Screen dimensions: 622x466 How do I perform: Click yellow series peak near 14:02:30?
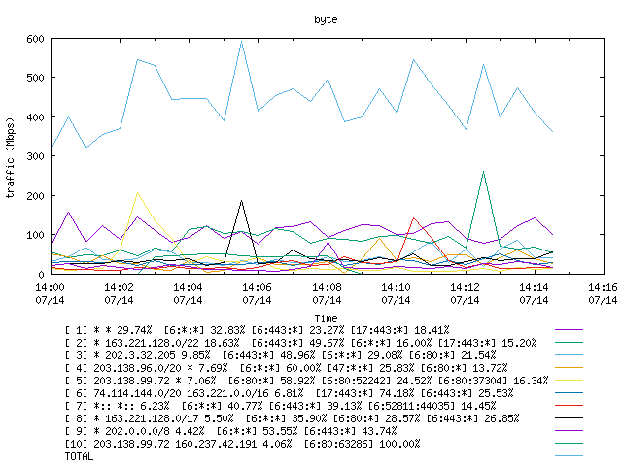pos(137,193)
